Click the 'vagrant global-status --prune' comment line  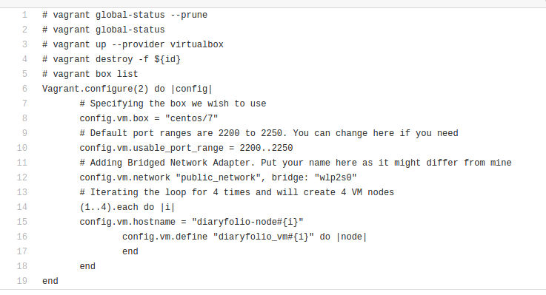click(124, 15)
